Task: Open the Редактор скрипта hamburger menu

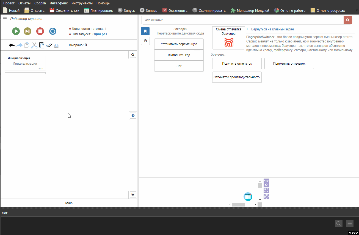Action: tap(5, 19)
